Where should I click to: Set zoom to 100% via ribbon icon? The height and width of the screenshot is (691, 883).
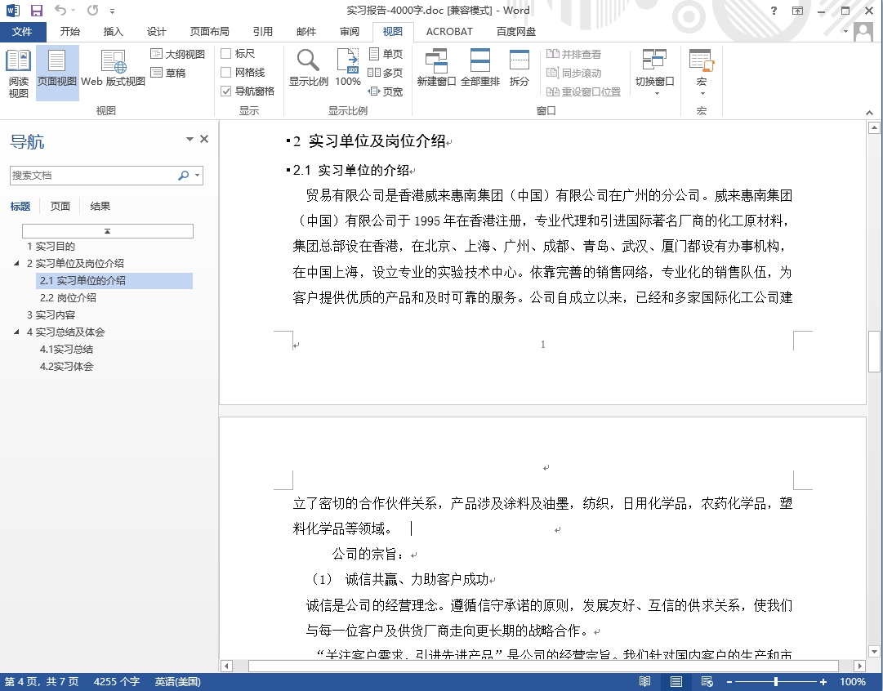(348, 68)
